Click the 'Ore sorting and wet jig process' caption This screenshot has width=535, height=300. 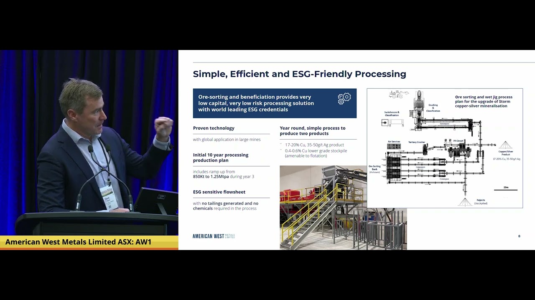(x=484, y=101)
